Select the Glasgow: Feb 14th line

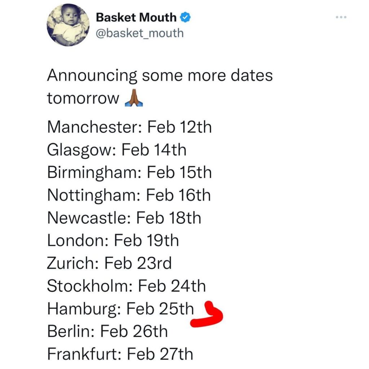(117, 150)
